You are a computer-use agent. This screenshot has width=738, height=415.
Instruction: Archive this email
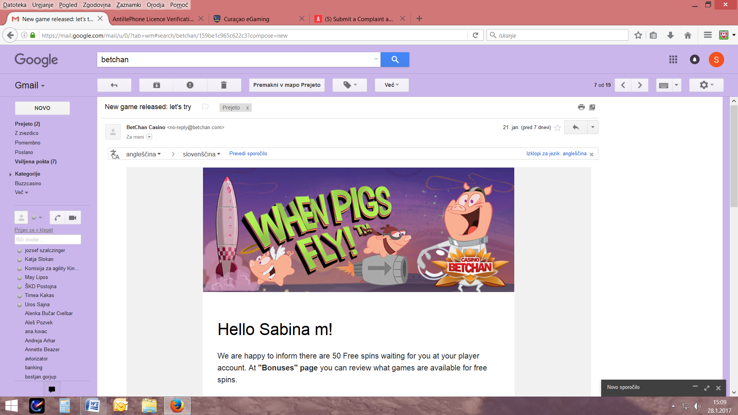(156, 85)
